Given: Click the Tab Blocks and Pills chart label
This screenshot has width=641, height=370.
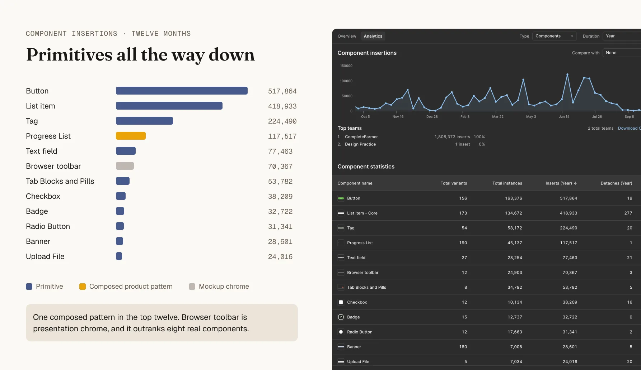Looking at the screenshot, I should point(60,181).
